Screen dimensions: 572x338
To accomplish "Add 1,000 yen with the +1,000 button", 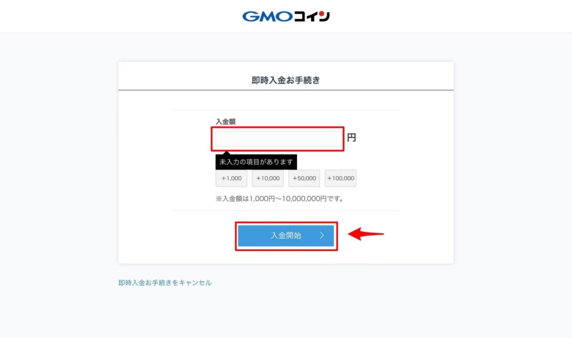I will click(231, 178).
